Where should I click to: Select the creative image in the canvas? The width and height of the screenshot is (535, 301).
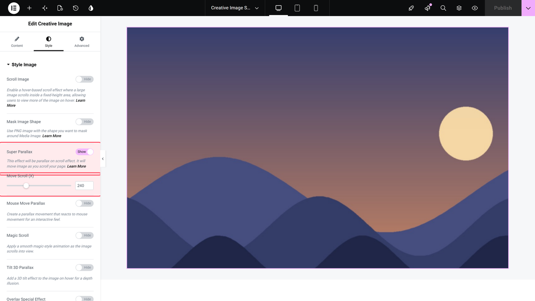[x=317, y=148]
